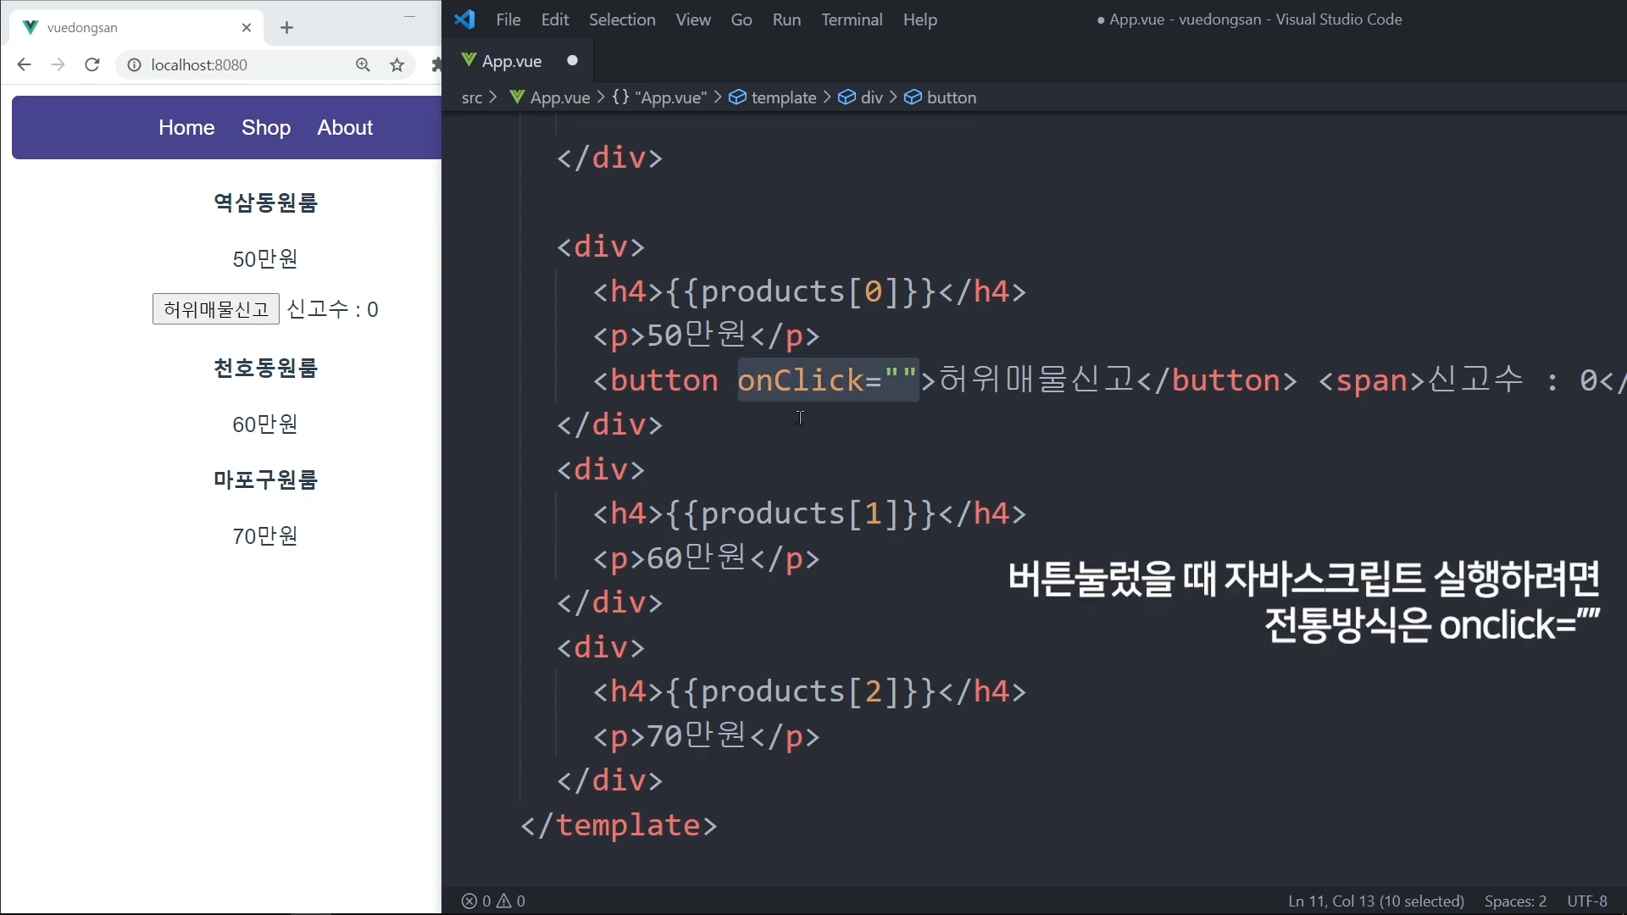Image resolution: width=1627 pixels, height=915 pixels.
Task: Click unsaved dot on App.vue tab
Action: pyautogui.click(x=572, y=60)
